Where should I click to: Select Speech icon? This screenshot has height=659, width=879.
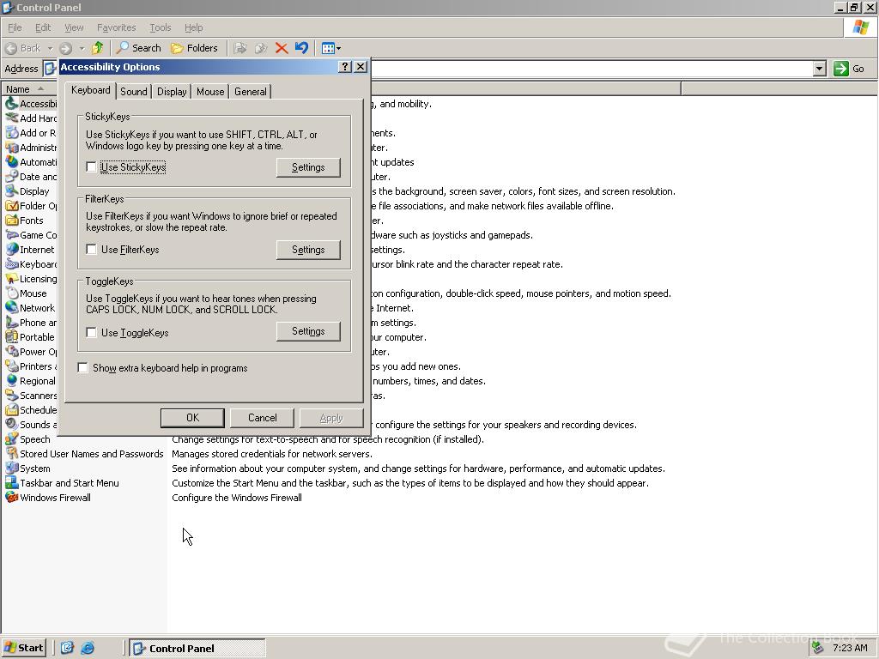[x=11, y=438]
